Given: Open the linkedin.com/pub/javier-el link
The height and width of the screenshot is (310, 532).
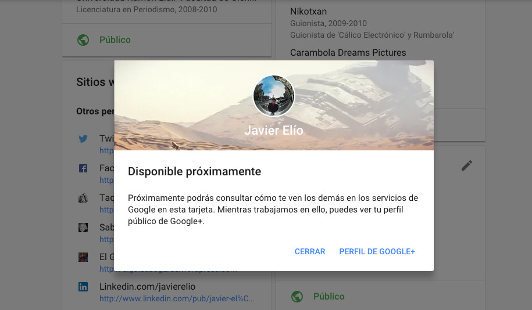Looking at the screenshot, I should click(x=177, y=298).
